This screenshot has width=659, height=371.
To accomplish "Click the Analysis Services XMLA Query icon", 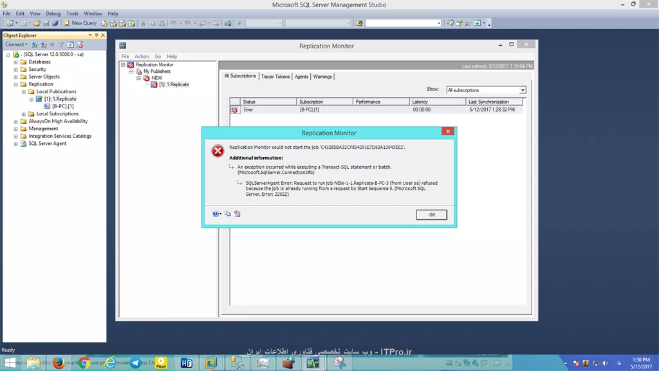I will tap(131, 23).
